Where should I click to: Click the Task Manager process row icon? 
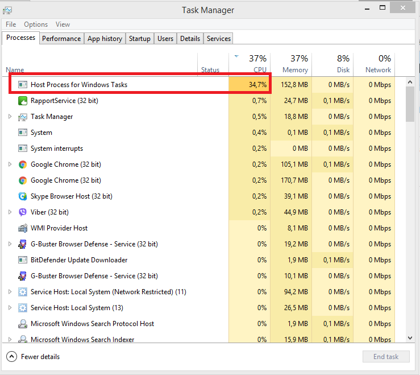point(23,117)
